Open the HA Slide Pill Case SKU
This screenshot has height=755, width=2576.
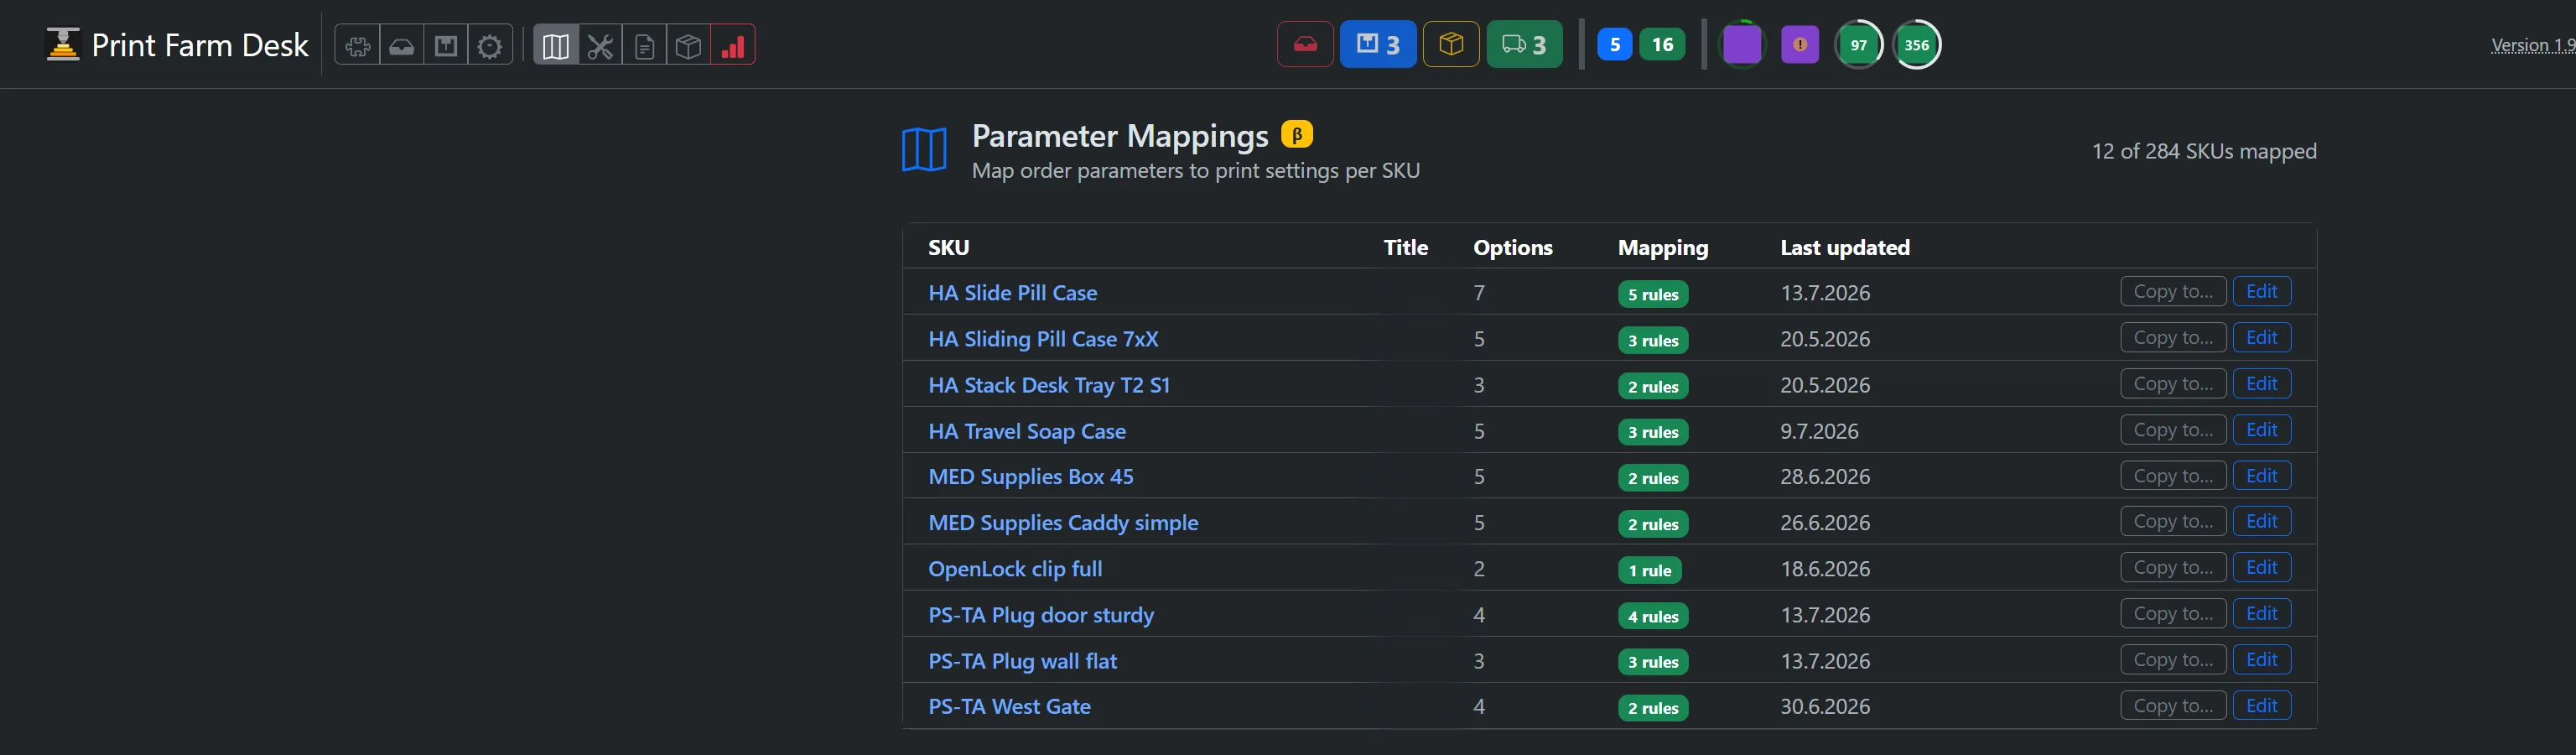tap(1012, 293)
